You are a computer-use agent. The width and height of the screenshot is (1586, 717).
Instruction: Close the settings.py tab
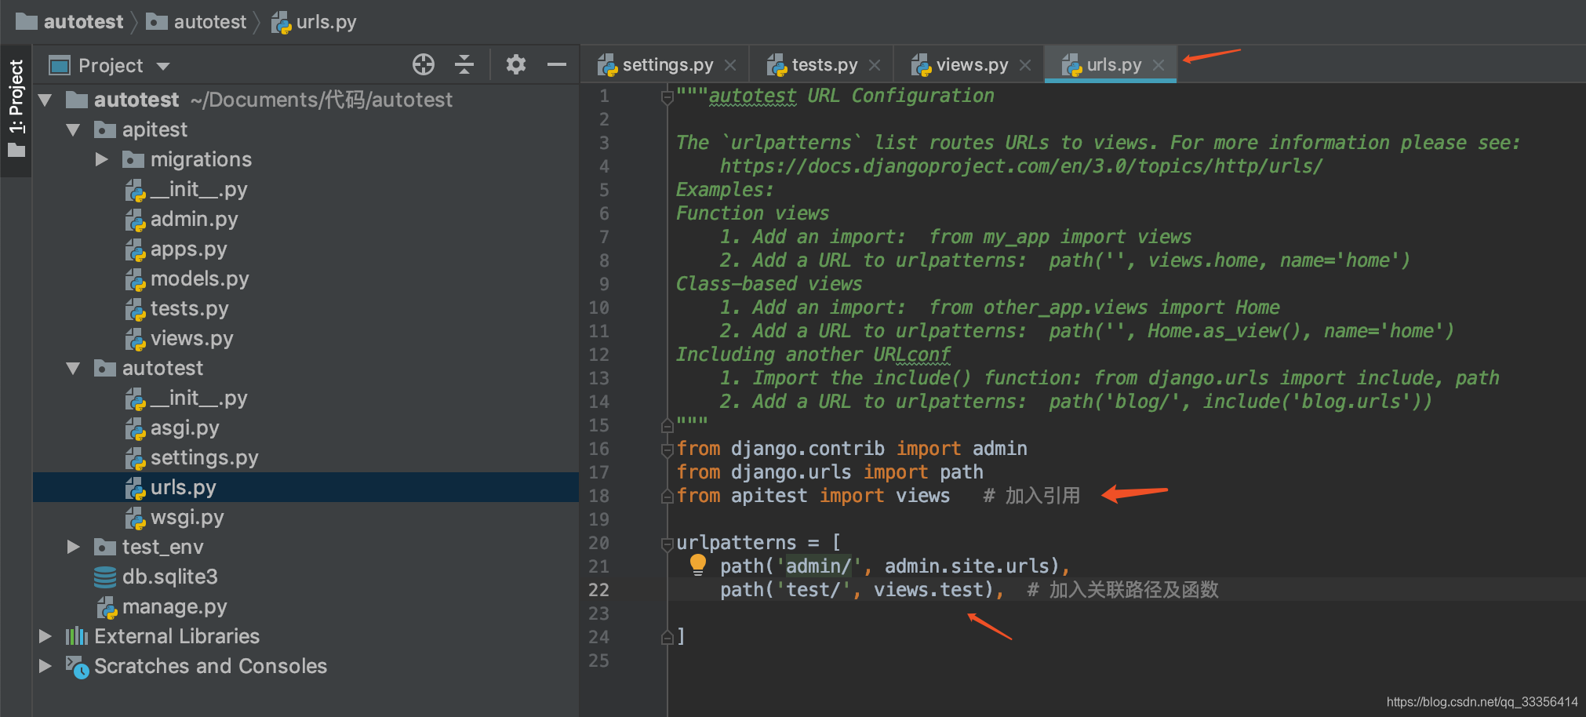730,65
